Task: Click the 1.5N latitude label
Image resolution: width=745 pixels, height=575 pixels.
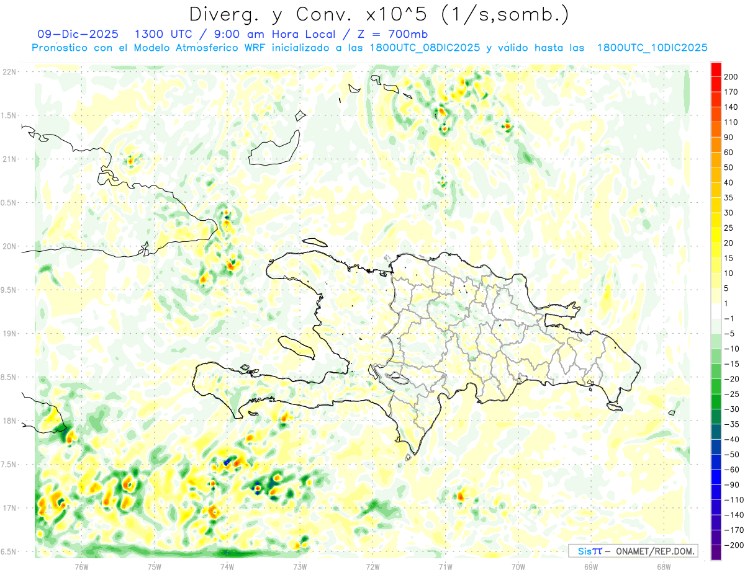Action: pyautogui.click(x=9, y=115)
